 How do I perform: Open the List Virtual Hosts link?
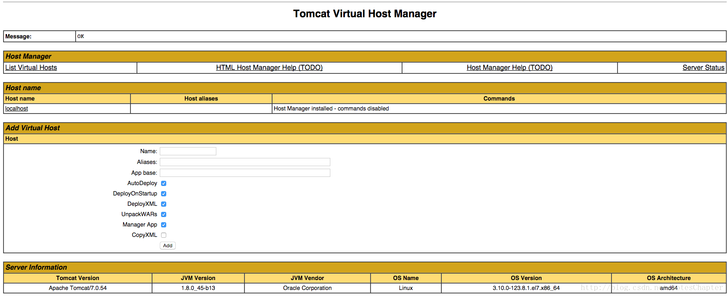pyautogui.click(x=31, y=68)
